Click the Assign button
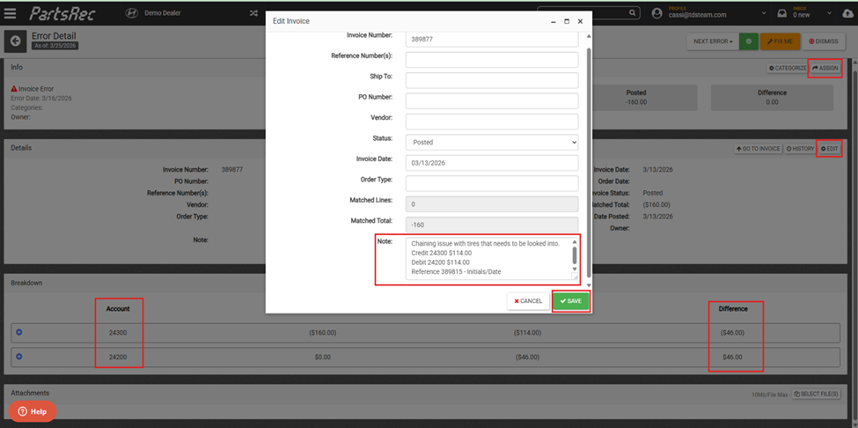 point(825,68)
